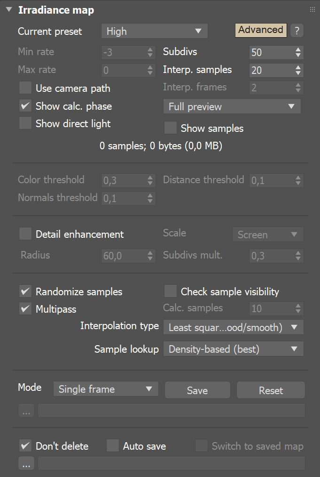The image size is (320, 477).
Task: Click the browse button below Mode
Action: point(26,410)
